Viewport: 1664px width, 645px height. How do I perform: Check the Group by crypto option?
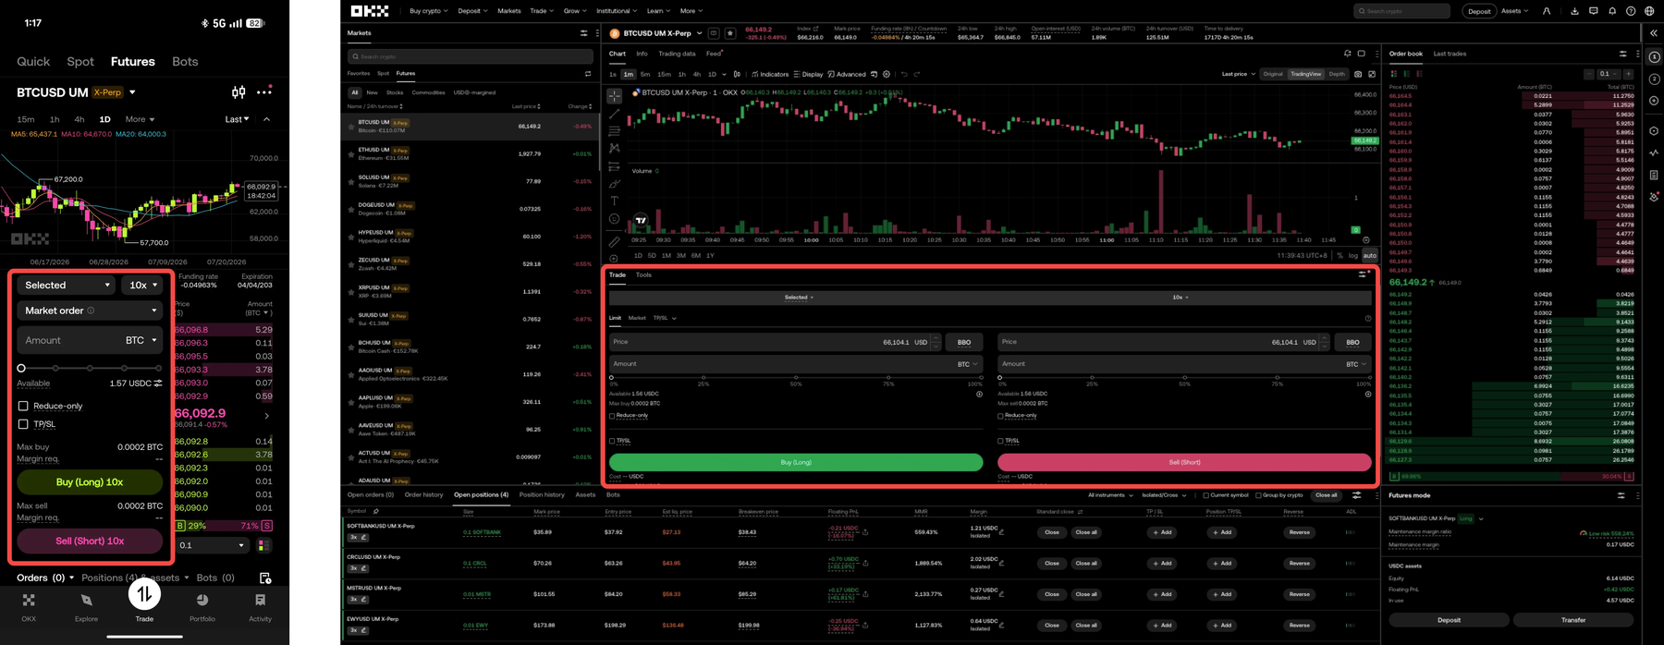click(x=1258, y=495)
